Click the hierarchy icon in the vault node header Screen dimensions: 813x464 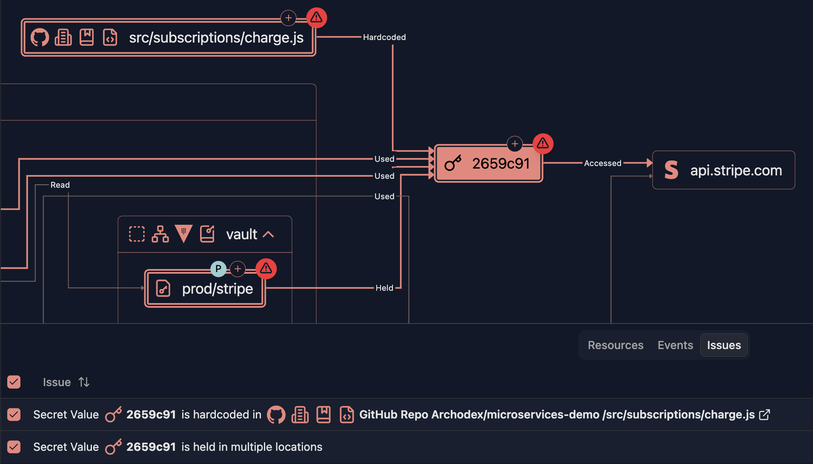pos(160,234)
